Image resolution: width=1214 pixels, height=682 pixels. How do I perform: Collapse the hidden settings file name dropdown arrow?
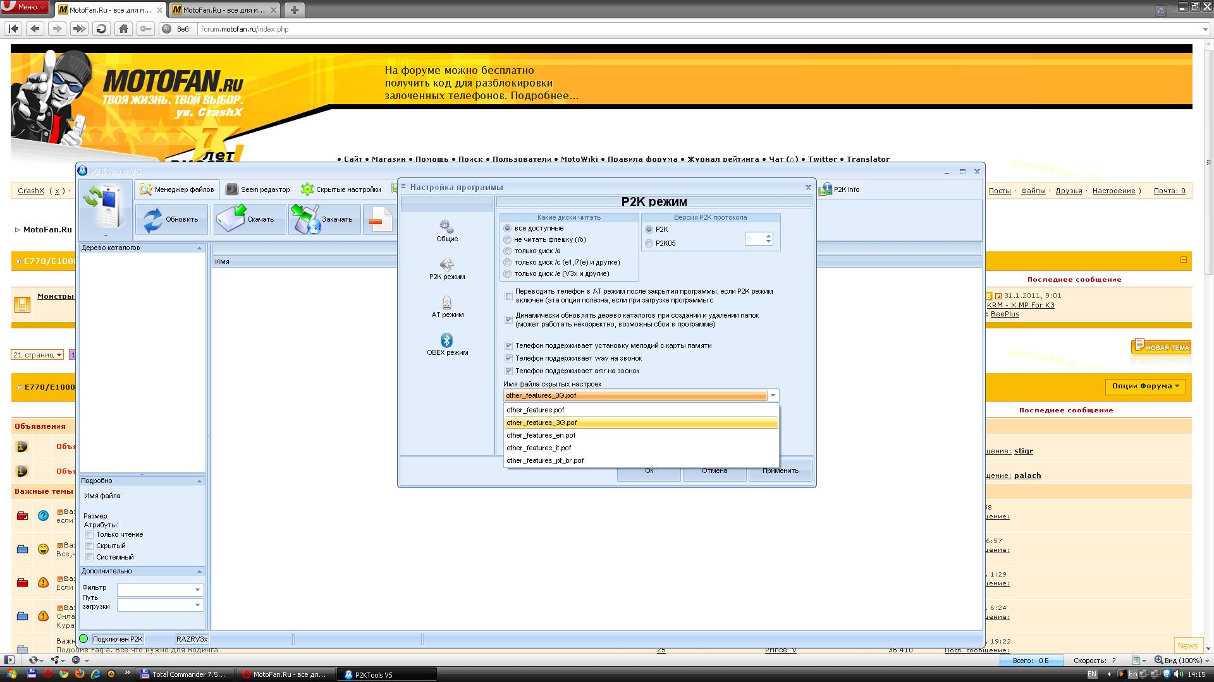pyautogui.click(x=773, y=395)
